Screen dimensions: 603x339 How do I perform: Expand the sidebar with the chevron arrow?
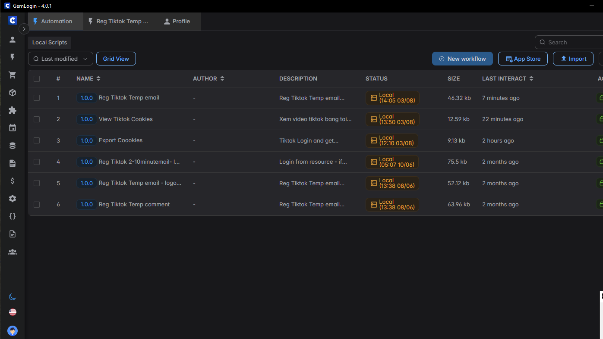[x=24, y=28]
